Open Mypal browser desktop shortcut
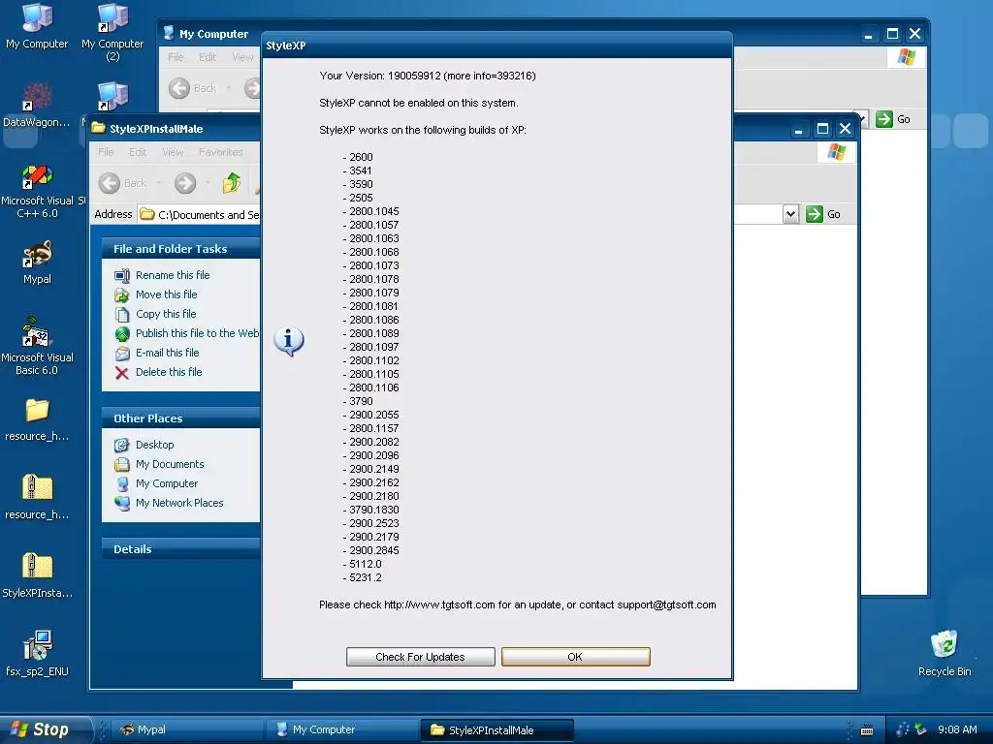The image size is (993, 744). [37, 262]
